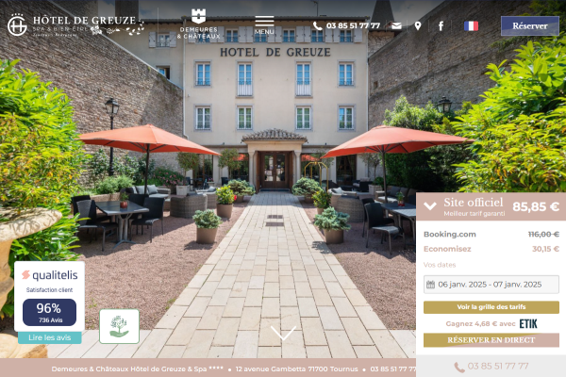Click the calendar icon in date field
566x377 pixels.
[430, 285]
